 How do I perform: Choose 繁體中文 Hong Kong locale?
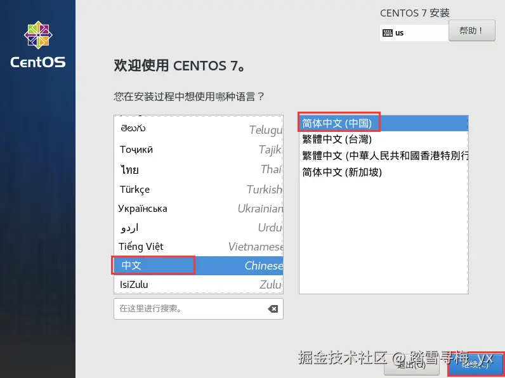point(384,155)
